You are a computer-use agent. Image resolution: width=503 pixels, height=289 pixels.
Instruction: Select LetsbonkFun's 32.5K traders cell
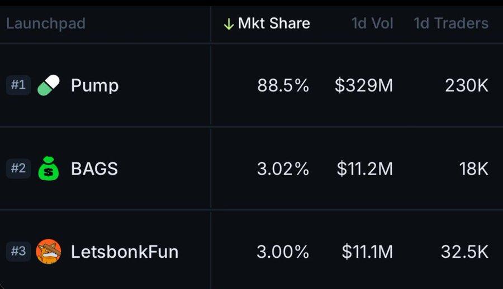[464, 252]
